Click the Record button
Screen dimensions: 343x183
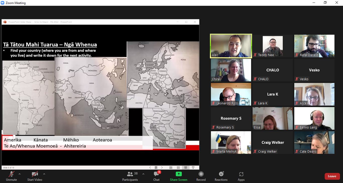coord(201,176)
